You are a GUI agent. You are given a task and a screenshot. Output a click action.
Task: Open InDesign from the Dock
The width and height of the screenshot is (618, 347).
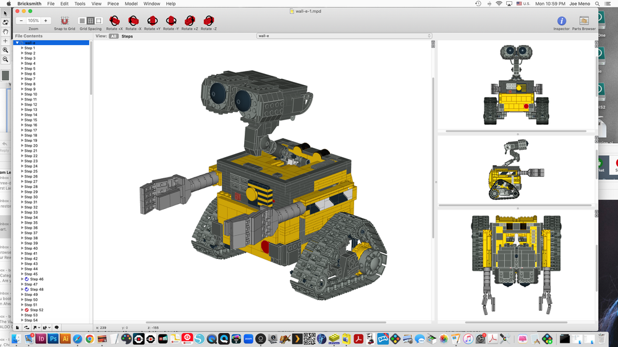[41, 338]
